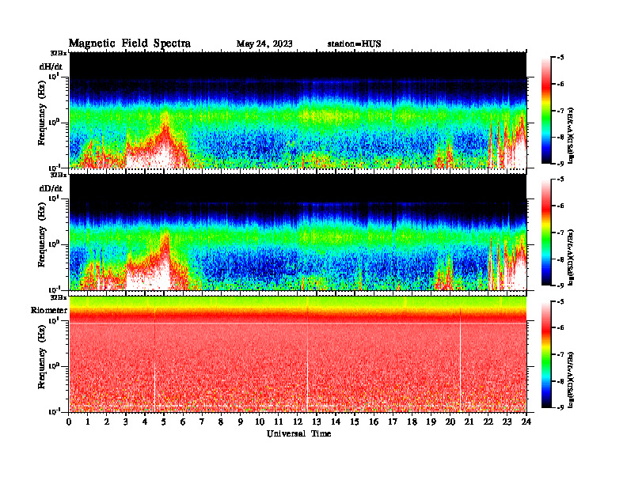Click the x-axis tick label "8"

click(x=222, y=422)
